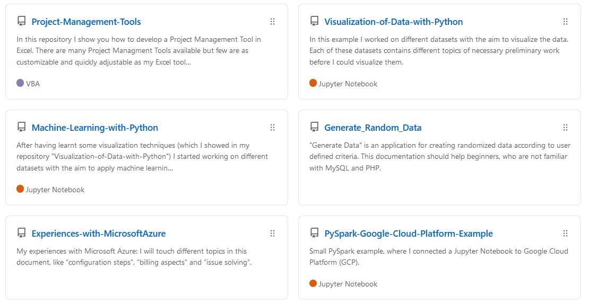Grab drag handle on Visualization-of-Data-with-Python card

[x=565, y=22]
